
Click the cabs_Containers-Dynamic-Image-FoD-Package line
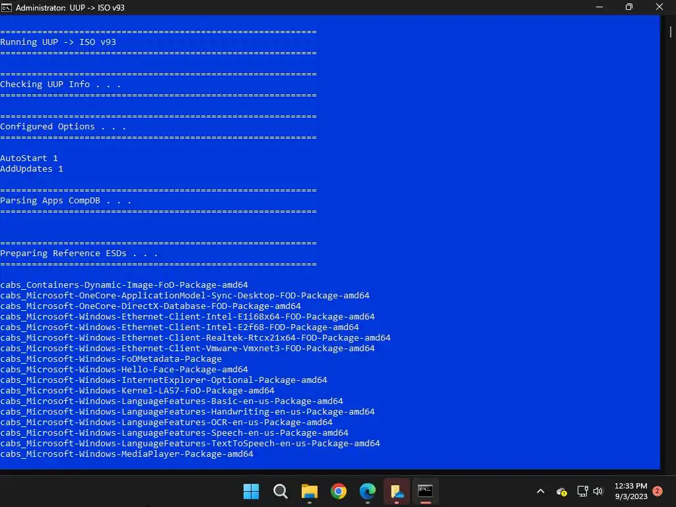coord(124,285)
